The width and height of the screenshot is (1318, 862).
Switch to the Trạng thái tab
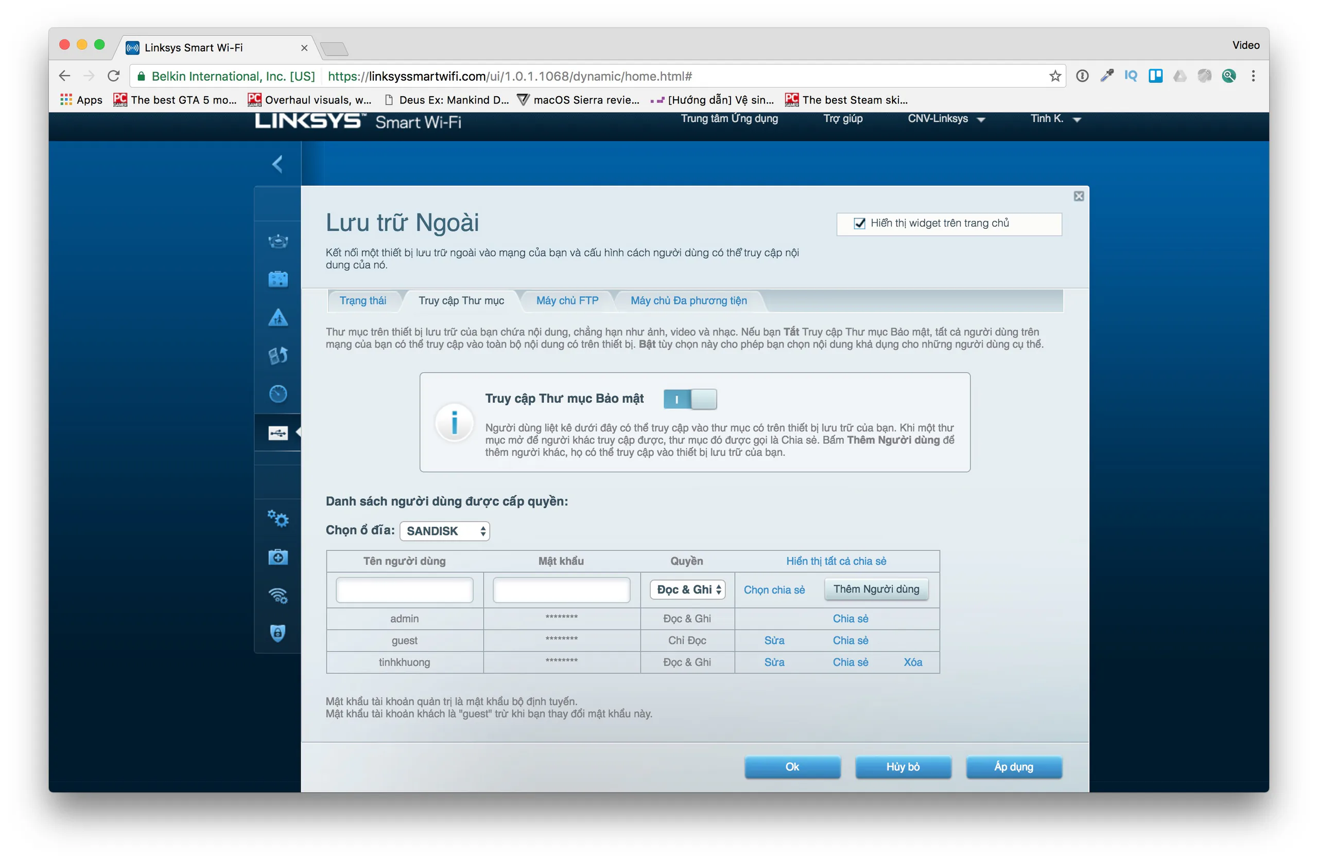click(363, 300)
